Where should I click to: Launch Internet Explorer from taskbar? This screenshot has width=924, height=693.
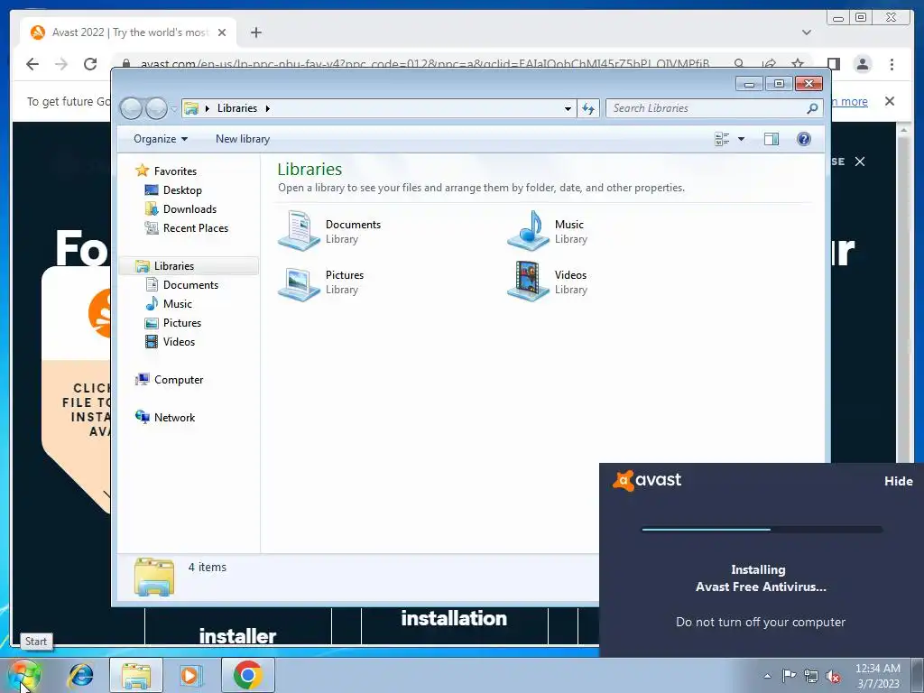[80, 675]
